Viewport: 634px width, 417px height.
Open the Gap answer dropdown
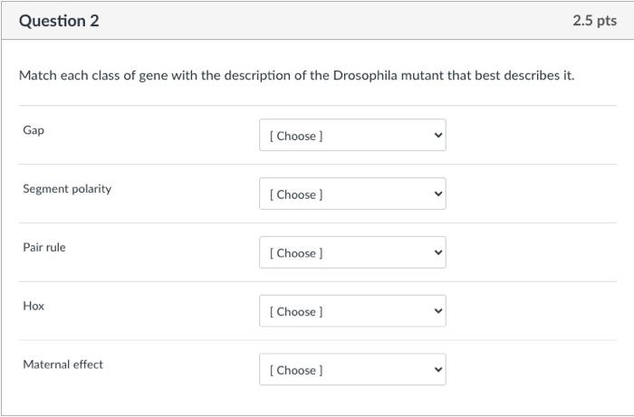point(351,136)
